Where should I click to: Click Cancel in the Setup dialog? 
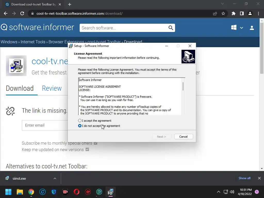point(184,137)
